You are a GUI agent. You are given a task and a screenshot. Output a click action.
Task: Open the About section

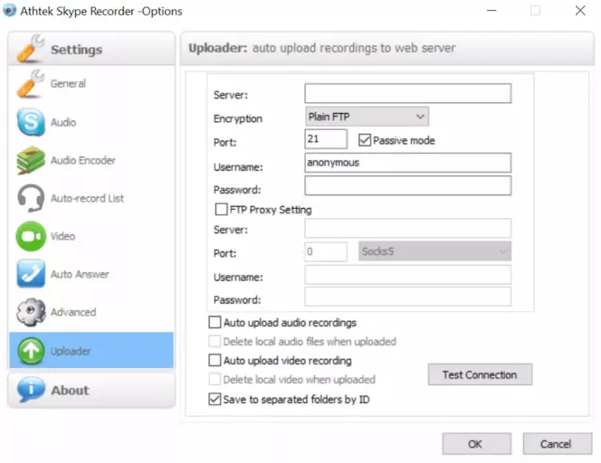coord(91,390)
